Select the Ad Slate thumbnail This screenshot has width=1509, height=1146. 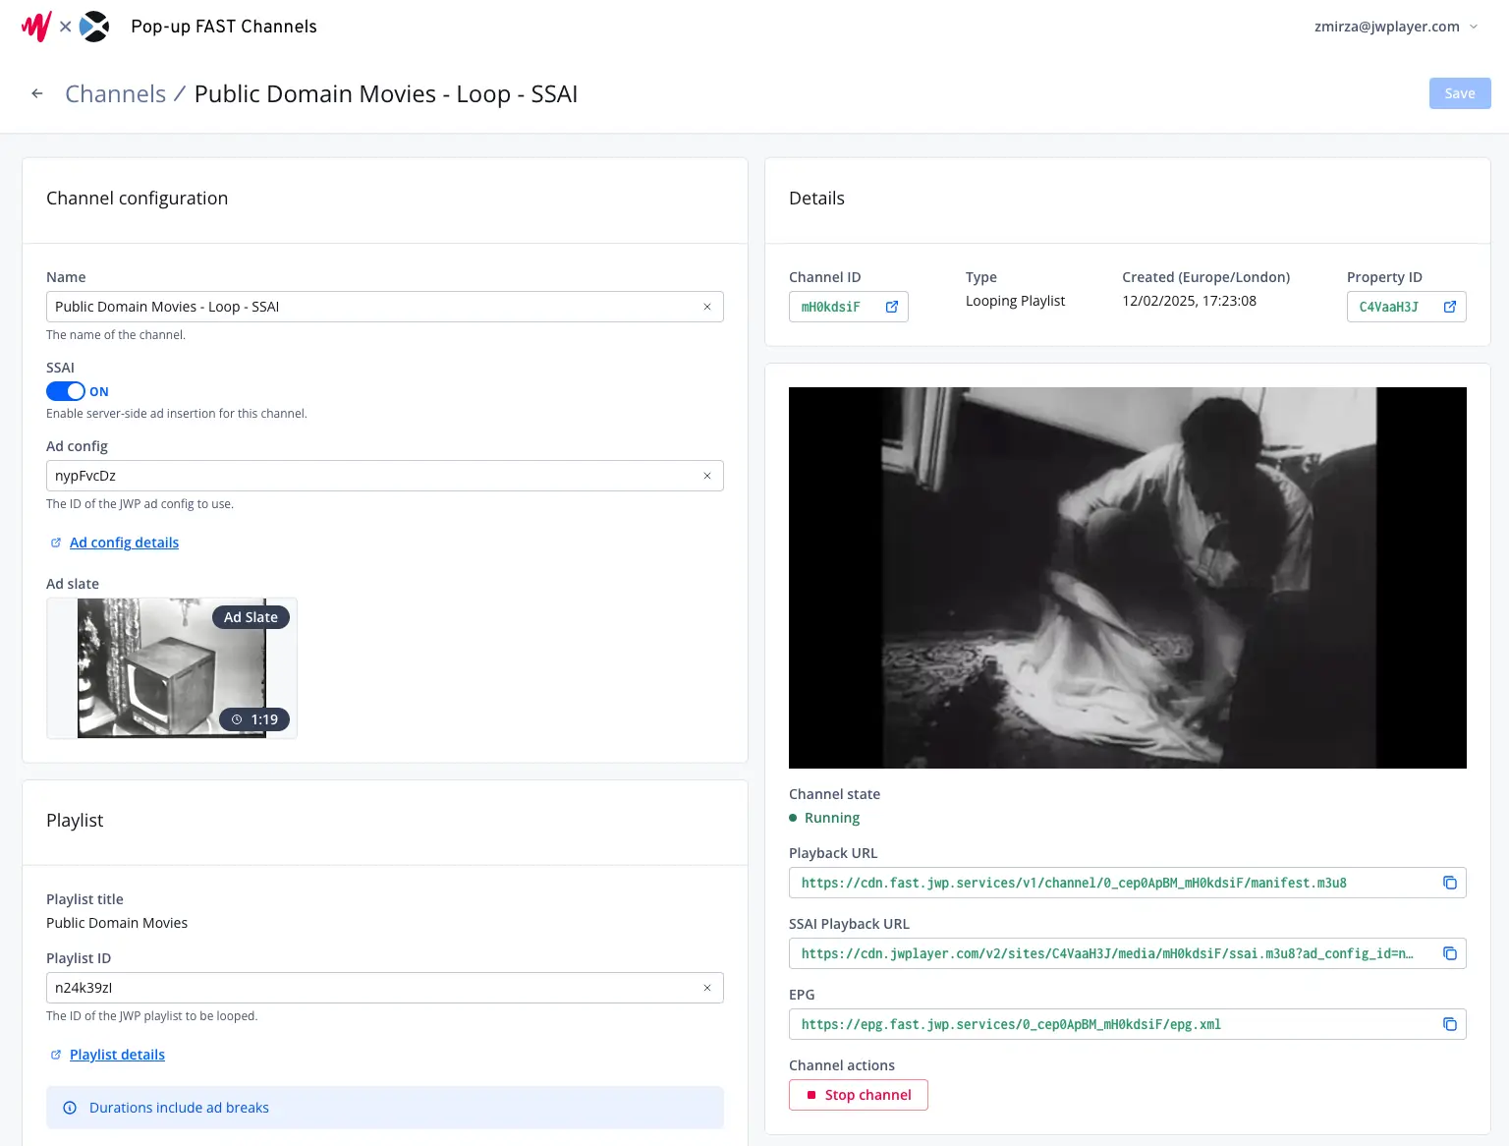[x=171, y=668]
